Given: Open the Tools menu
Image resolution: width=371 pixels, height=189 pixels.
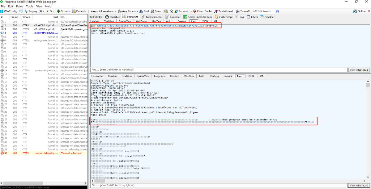Looking at the screenshot, I should 30,6.
